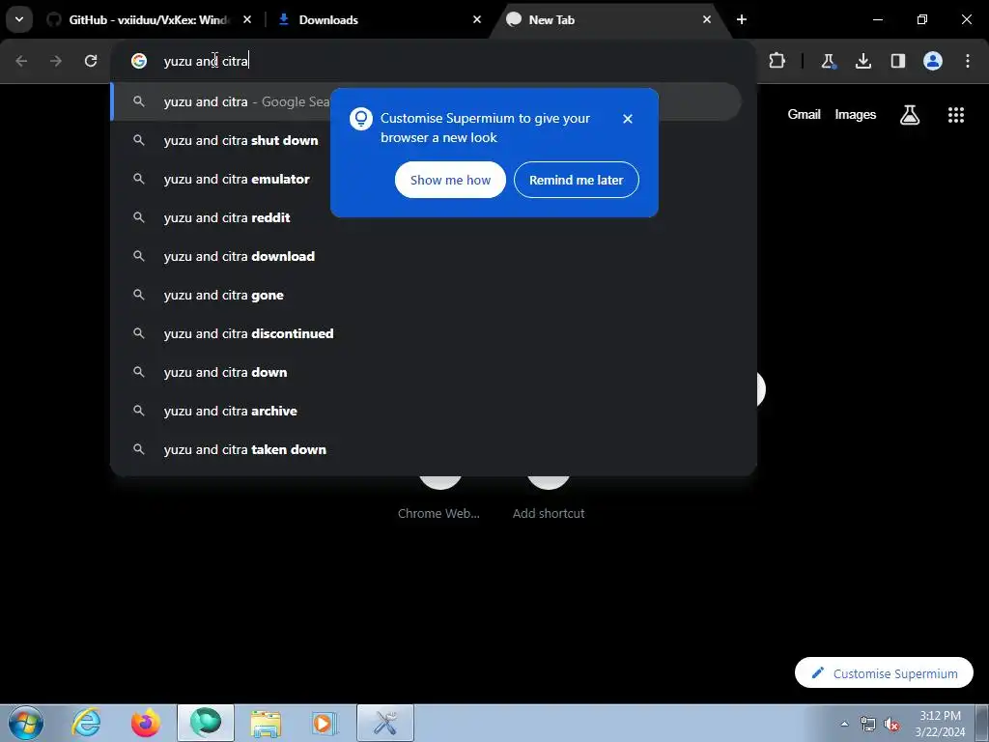Launch Firefox from the taskbar
Screen dimensions: 989x742
tap(146, 723)
